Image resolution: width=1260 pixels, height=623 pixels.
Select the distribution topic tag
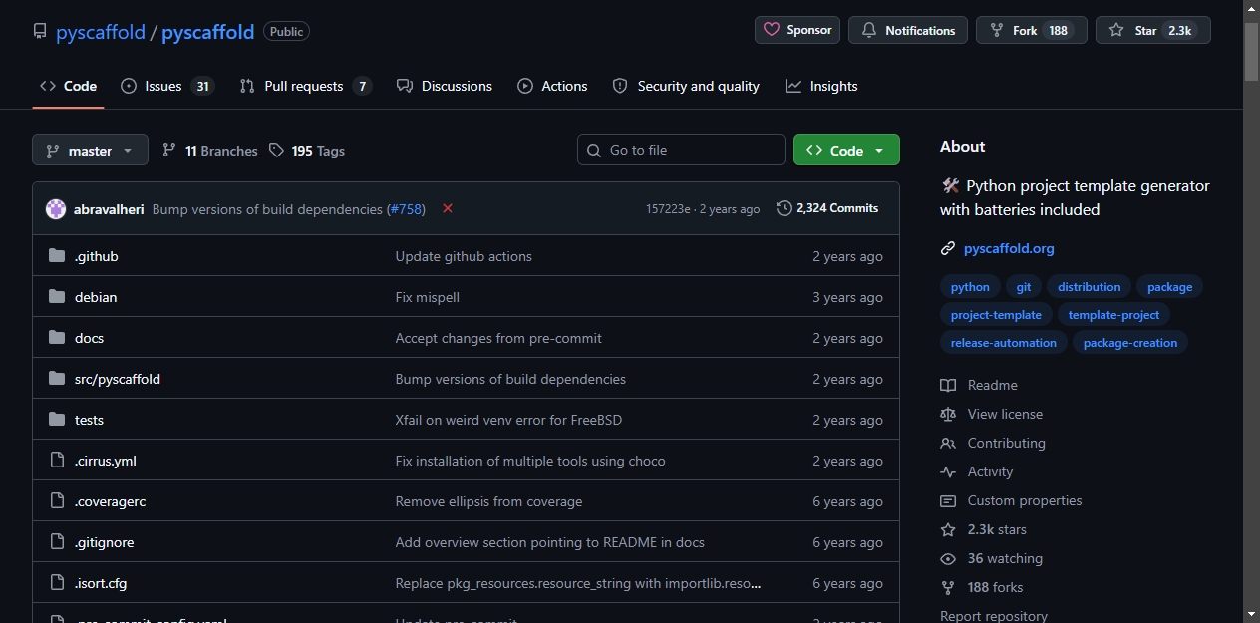[1090, 287]
